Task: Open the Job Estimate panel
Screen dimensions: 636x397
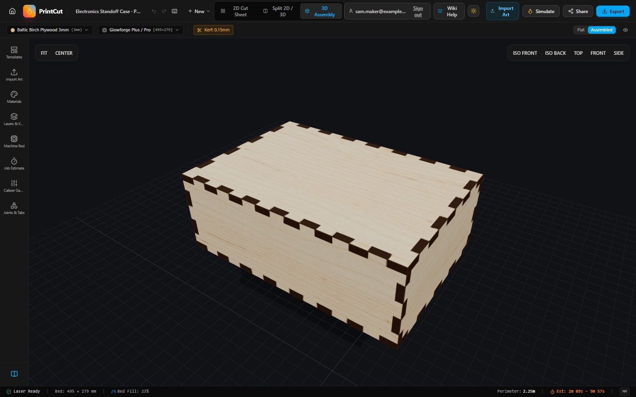Action: coord(14,164)
